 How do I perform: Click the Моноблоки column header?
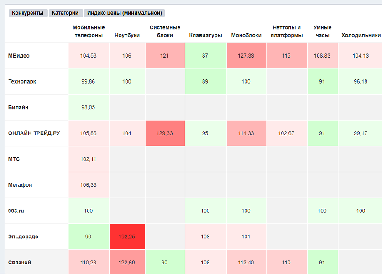click(x=246, y=35)
